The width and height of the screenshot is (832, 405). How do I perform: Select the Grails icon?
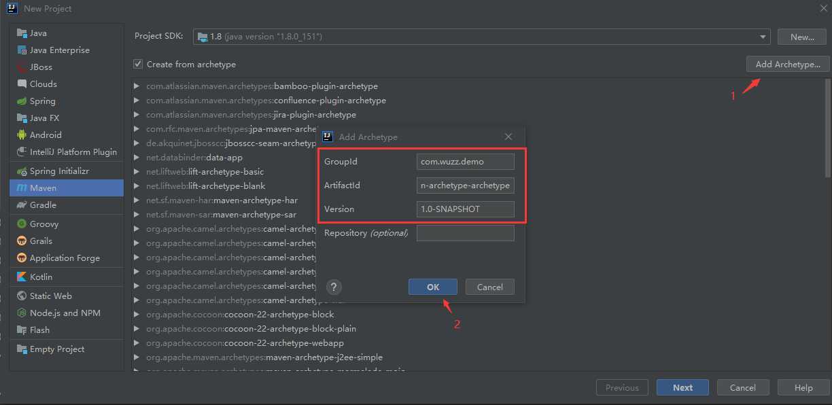[22, 241]
